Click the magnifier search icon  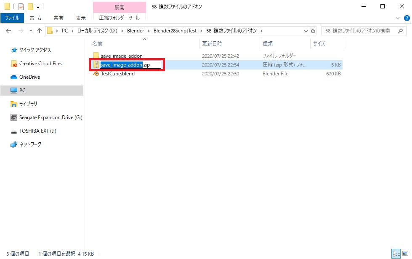[x=401, y=31]
